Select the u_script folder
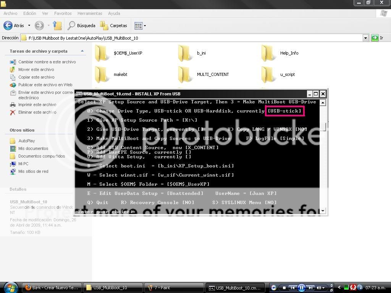Viewport: 391px width, 293px height. (x=278, y=74)
